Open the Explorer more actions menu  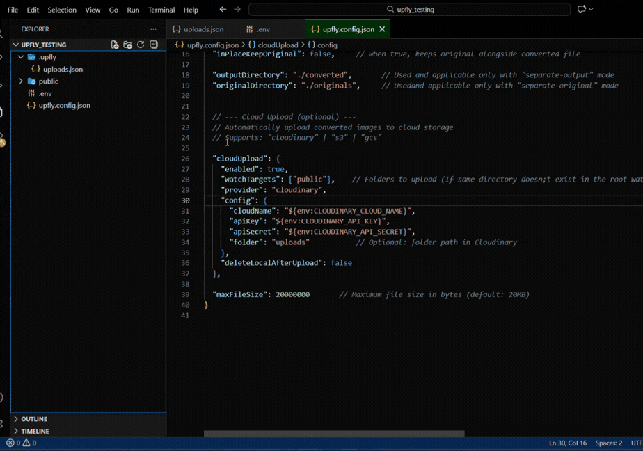pyautogui.click(x=152, y=29)
